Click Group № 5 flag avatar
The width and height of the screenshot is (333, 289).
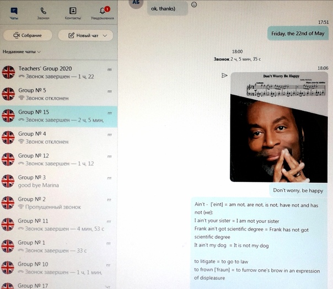[8, 94]
